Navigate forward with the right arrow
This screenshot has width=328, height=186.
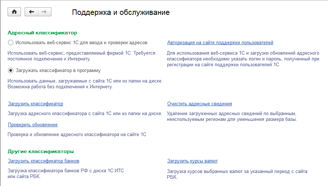(45, 12)
